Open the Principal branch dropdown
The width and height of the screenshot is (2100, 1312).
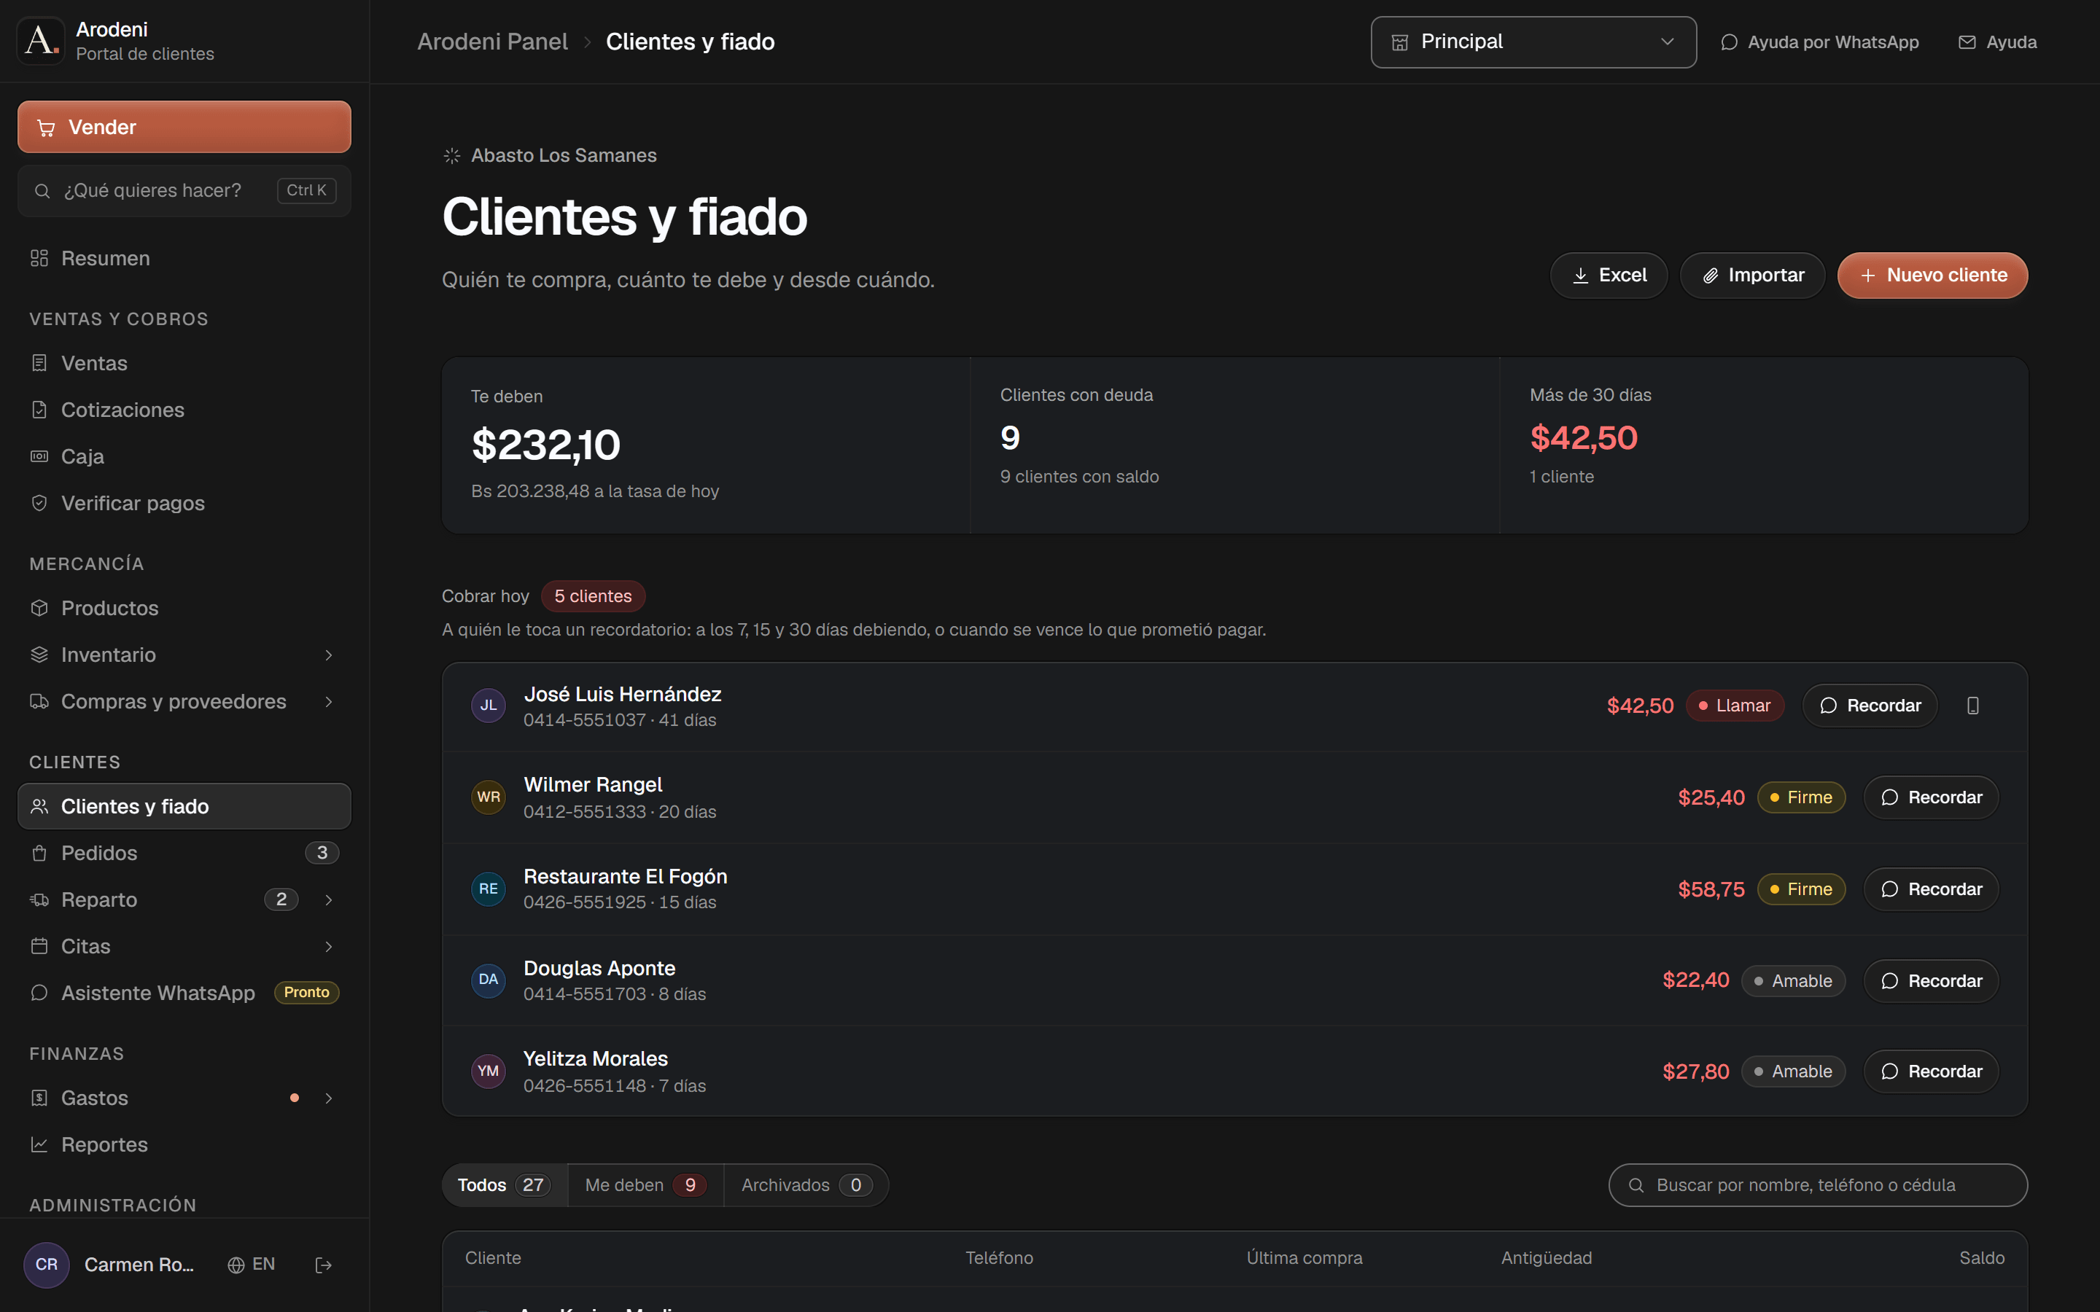click(1533, 42)
